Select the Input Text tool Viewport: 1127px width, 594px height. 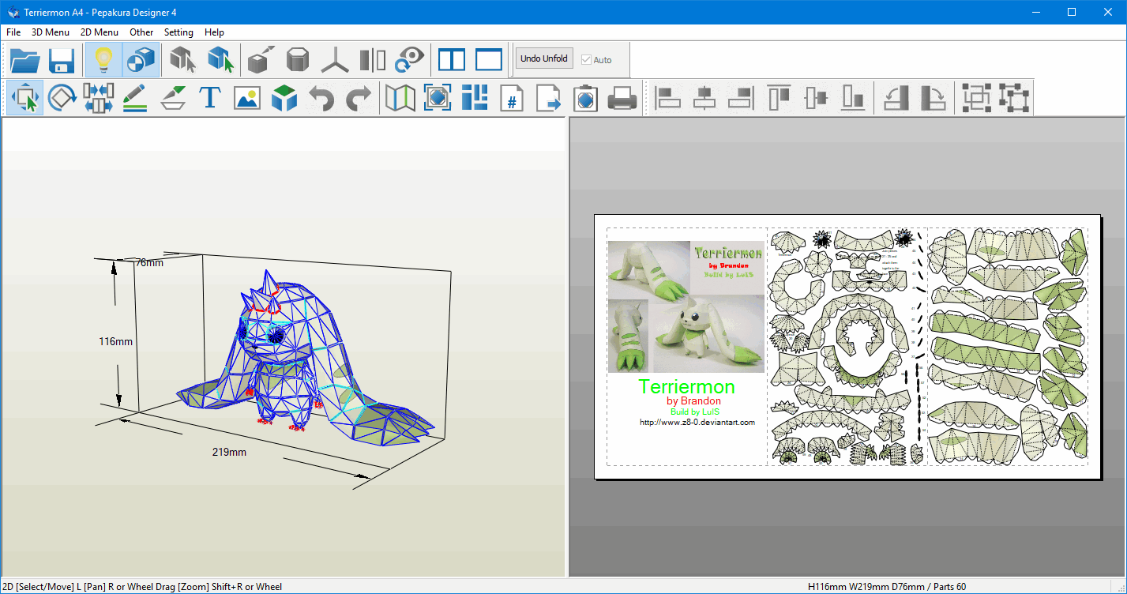(x=209, y=99)
